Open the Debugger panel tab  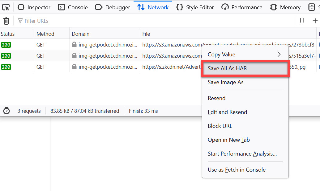coord(113,7)
